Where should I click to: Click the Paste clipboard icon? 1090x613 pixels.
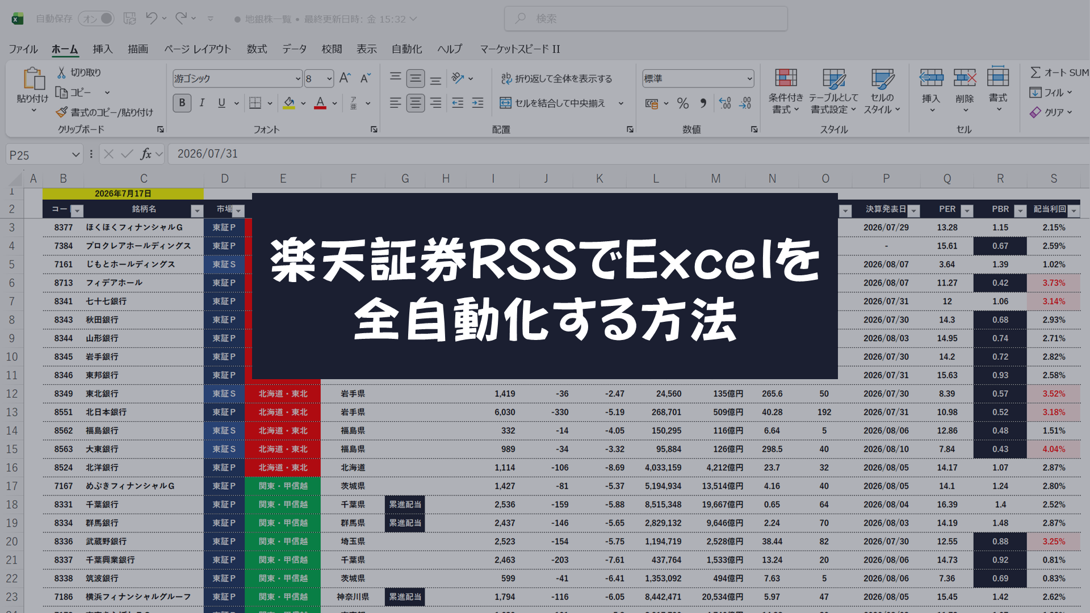point(33,79)
